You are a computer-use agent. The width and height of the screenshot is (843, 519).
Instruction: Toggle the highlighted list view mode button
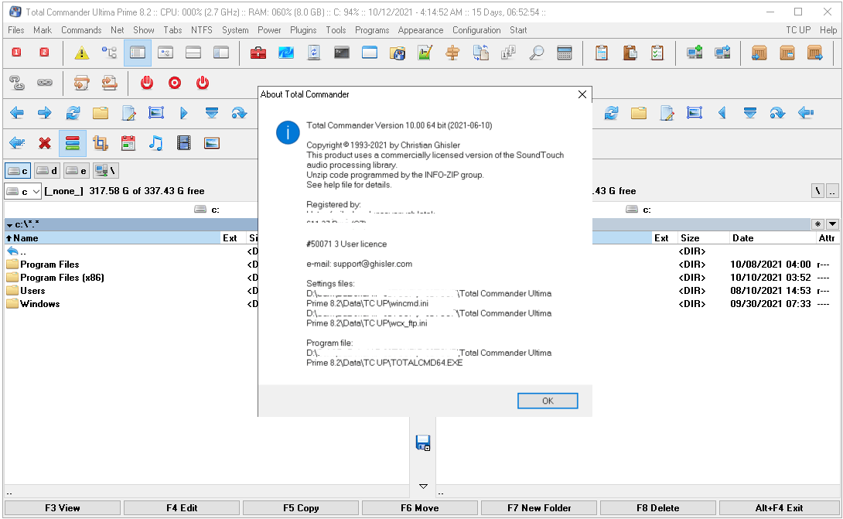(138, 53)
